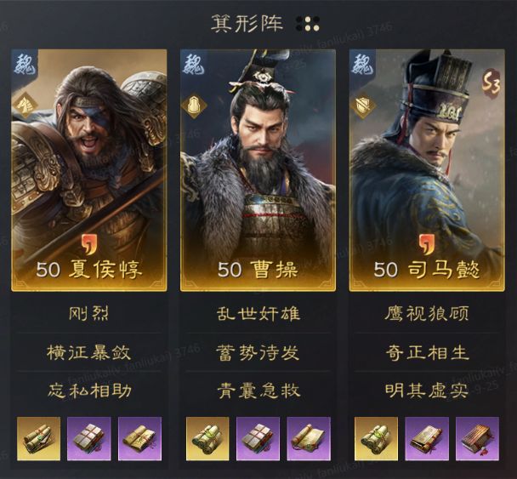The width and height of the screenshot is (517, 479).
Task: Click the 魏 faction badge on 夏侯惇's card
Action: [26, 64]
